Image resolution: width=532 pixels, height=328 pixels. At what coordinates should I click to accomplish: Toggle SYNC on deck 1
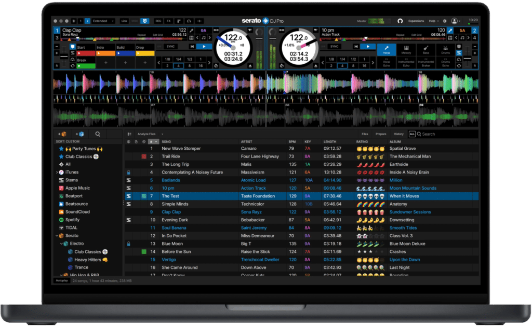pyautogui.click(x=170, y=46)
